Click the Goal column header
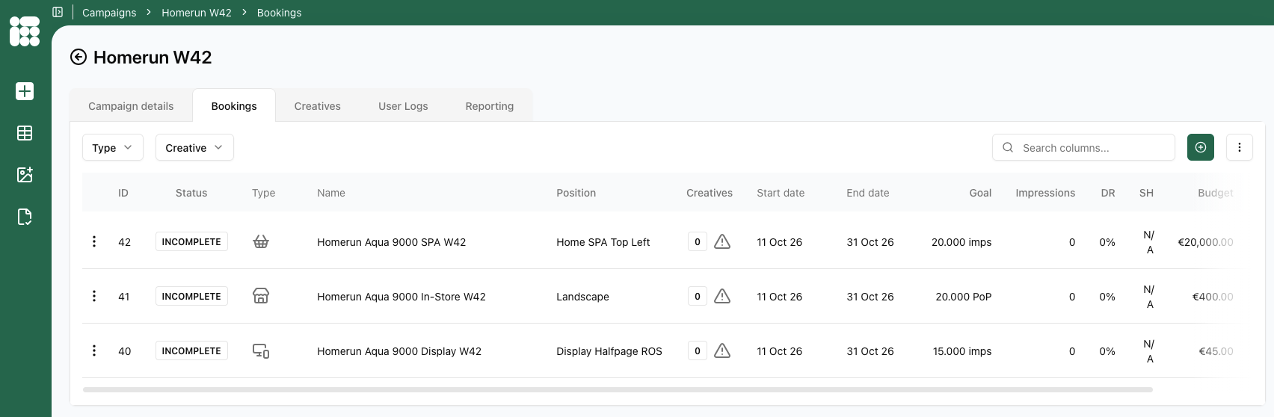 (981, 193)
